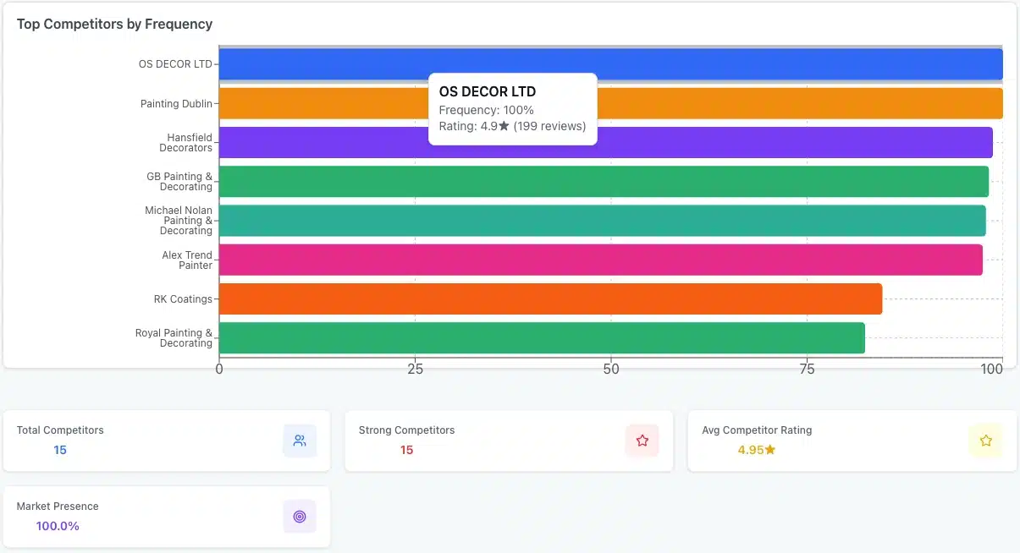The image size is (1020, 553).
Task: Click the x-axis tick label 50
Action: coord(611,369)
